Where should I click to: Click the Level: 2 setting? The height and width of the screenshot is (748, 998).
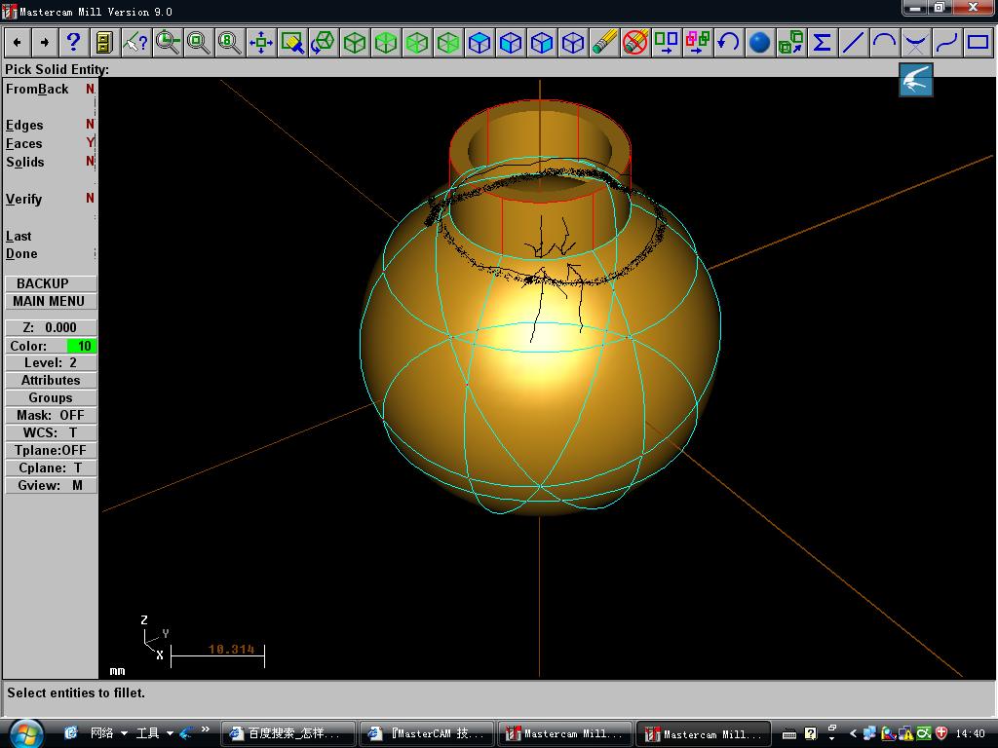(x=51, y=362)
